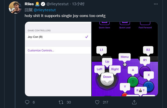This screenshot has width=167, height=108.
Task: Click Riles' profile avatar
Action: [15, 7]
